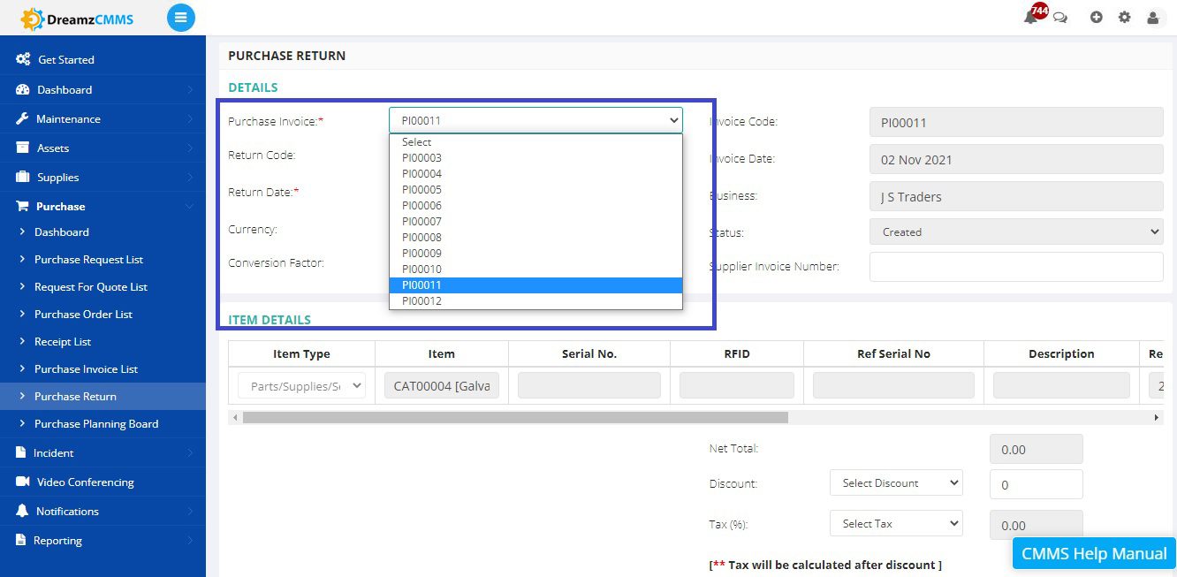Pick PI00006 in the dropdown

(535, 205)
